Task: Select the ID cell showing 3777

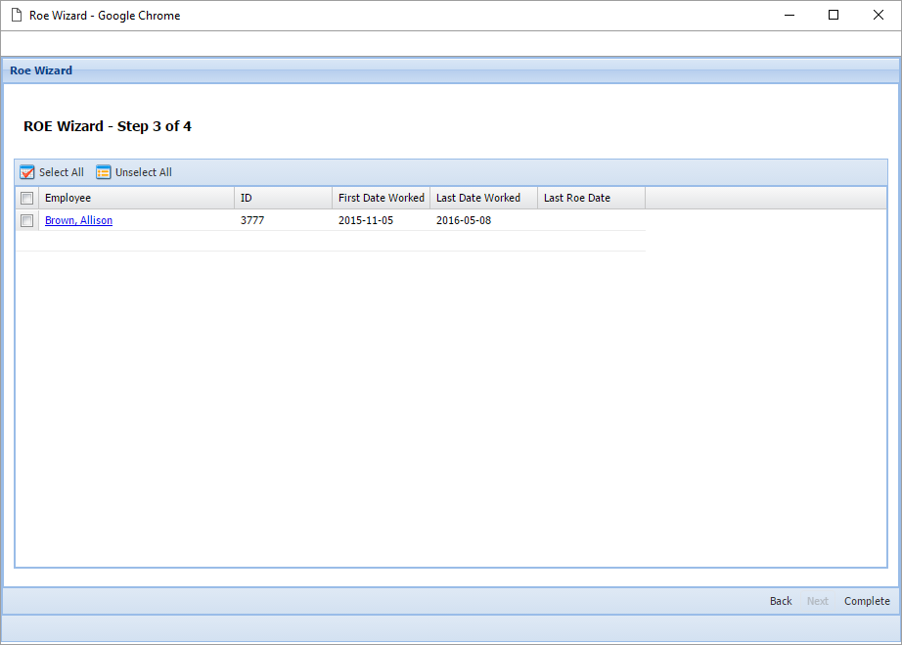Action: click(252, 220)
